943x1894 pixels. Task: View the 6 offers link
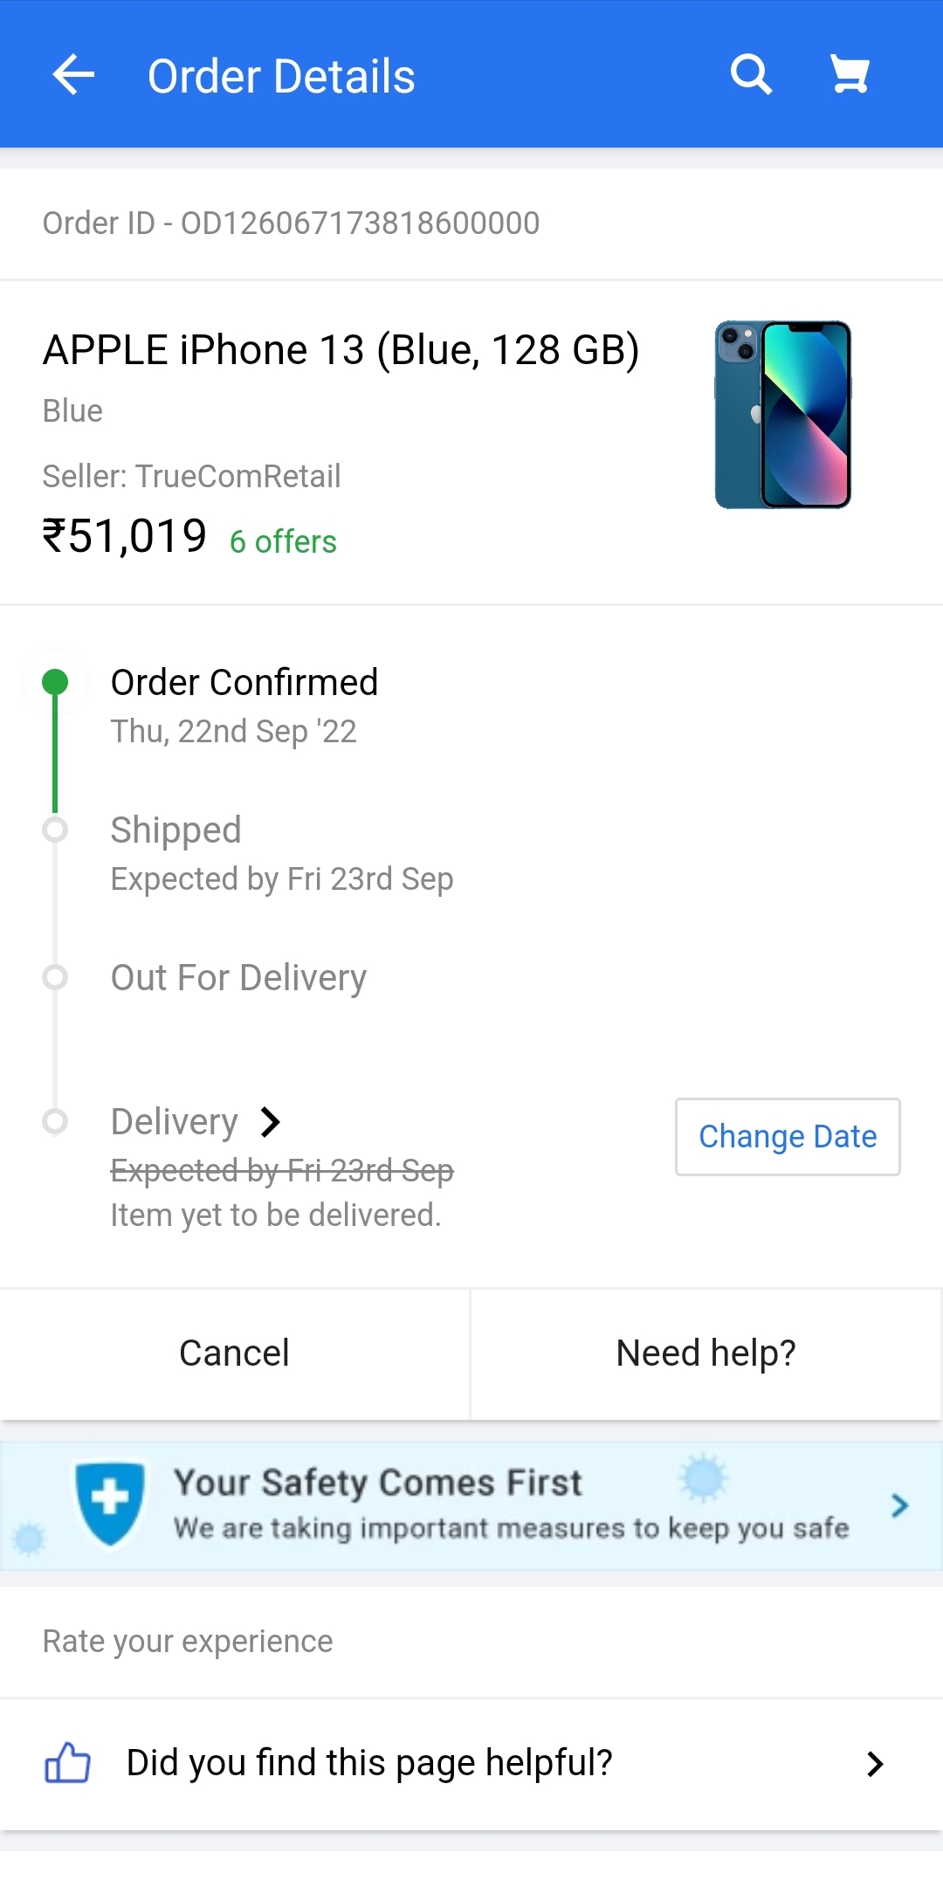(x=283, y=542)
